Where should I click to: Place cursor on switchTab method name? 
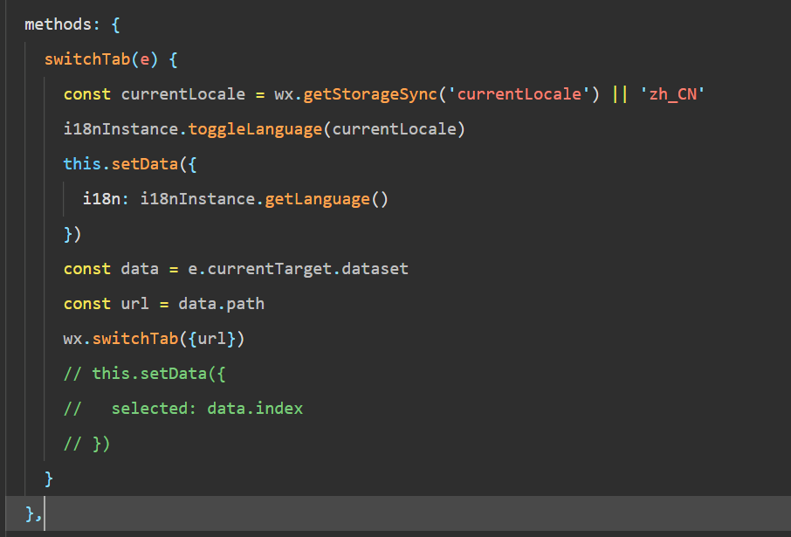coord(87,59)
